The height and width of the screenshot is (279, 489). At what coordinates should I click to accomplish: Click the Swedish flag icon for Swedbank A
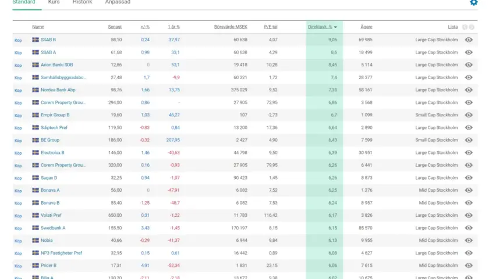click(x=36, y=228)
